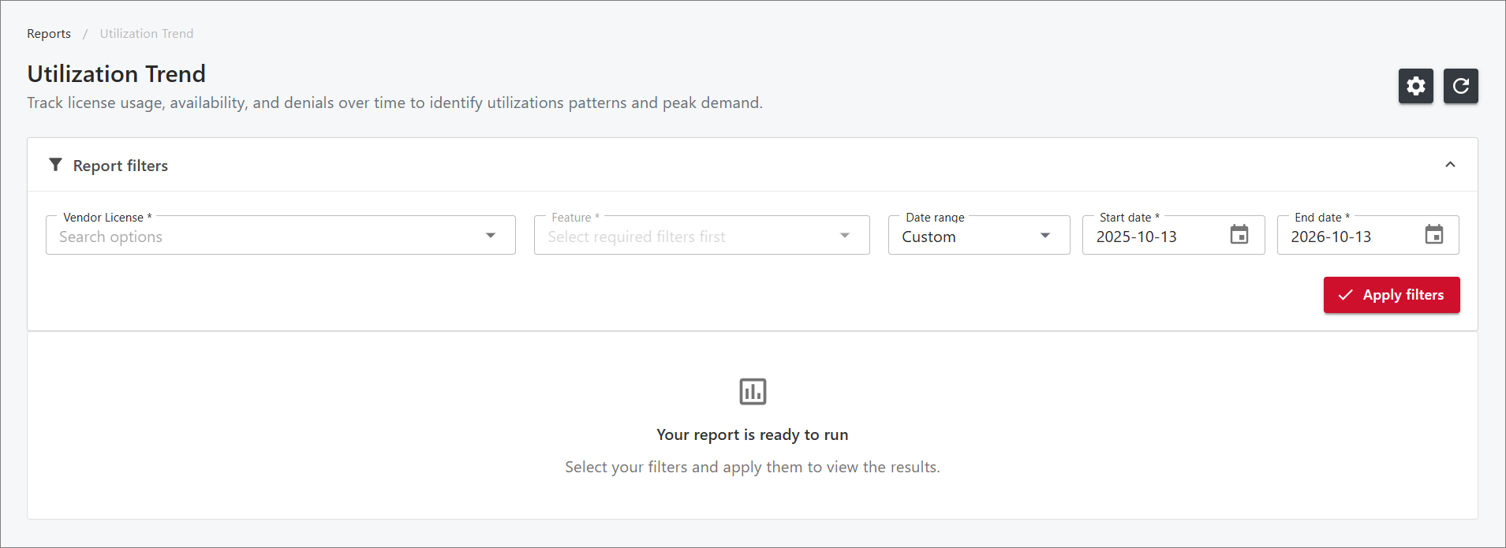Click the refresh report icon

coord(1460,86)
